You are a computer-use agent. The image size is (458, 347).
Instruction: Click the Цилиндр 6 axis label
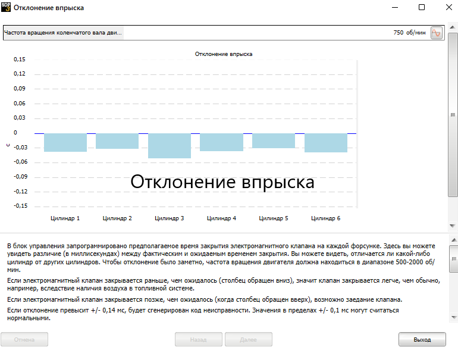point(326,218)
